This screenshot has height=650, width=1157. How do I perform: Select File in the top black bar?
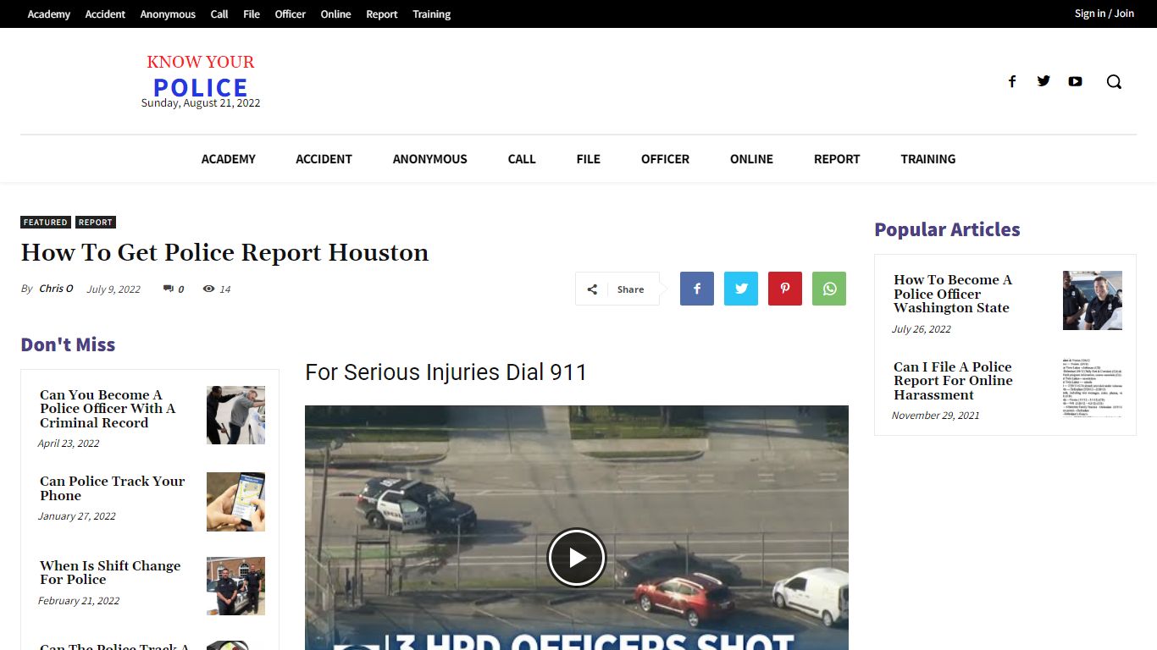252,14
